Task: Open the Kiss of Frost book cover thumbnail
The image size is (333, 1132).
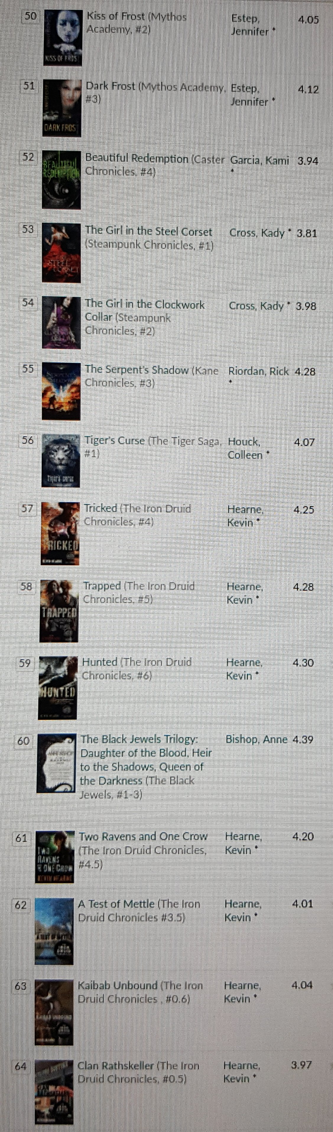Action: [63, 38]
